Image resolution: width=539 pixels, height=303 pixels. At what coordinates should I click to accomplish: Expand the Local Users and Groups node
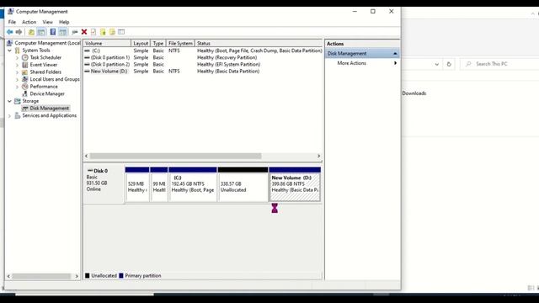pos(17,79)
